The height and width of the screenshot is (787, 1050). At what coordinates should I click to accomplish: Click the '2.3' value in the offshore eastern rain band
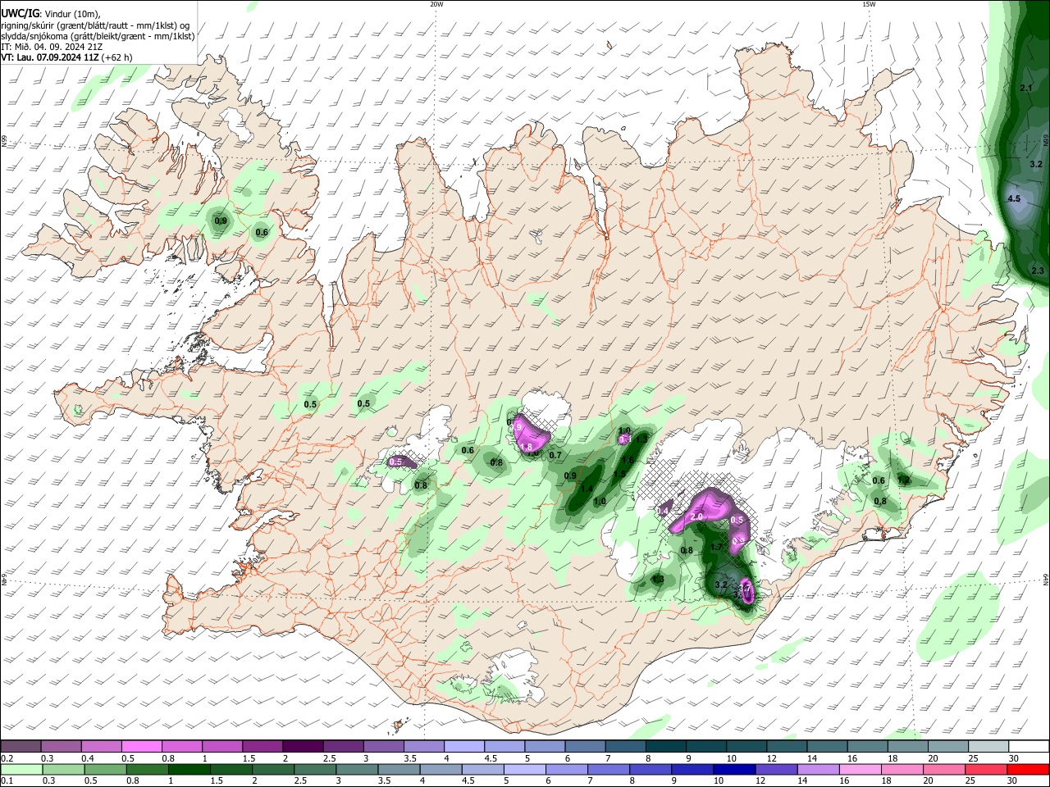(1037, 271)
